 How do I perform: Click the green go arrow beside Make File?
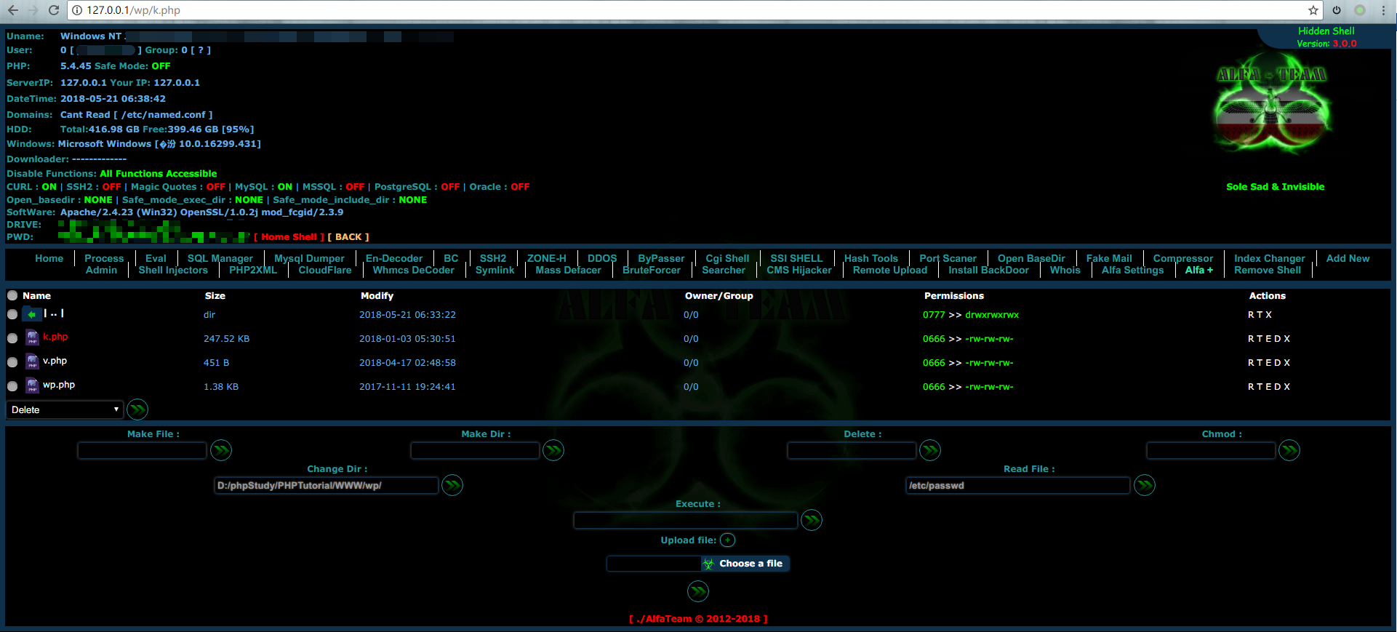point(221,450)
